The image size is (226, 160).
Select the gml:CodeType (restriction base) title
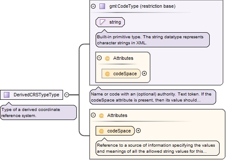click(142, 6)
